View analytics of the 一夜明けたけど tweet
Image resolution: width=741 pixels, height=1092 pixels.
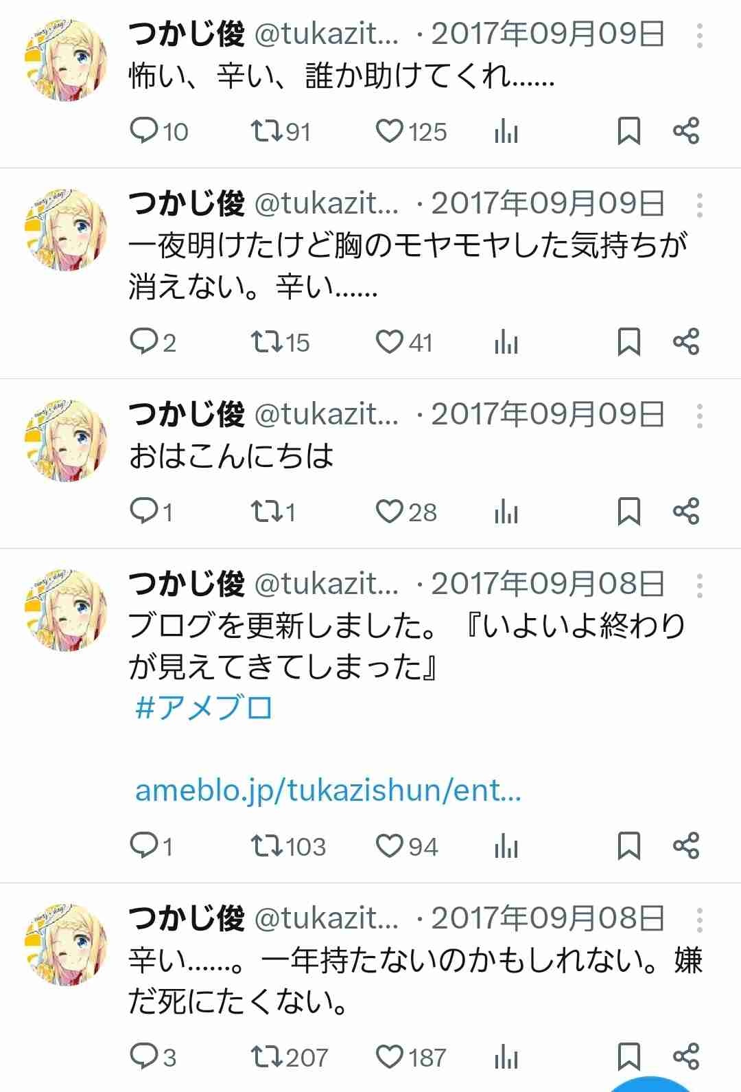506,341
